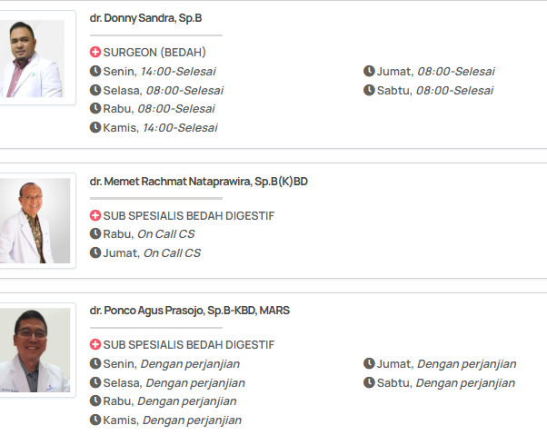The image size is (547, 435).
Task: Click Senin Dengan perjanjian schedule text
Action: pyautogui.click(x=172, y=364)
